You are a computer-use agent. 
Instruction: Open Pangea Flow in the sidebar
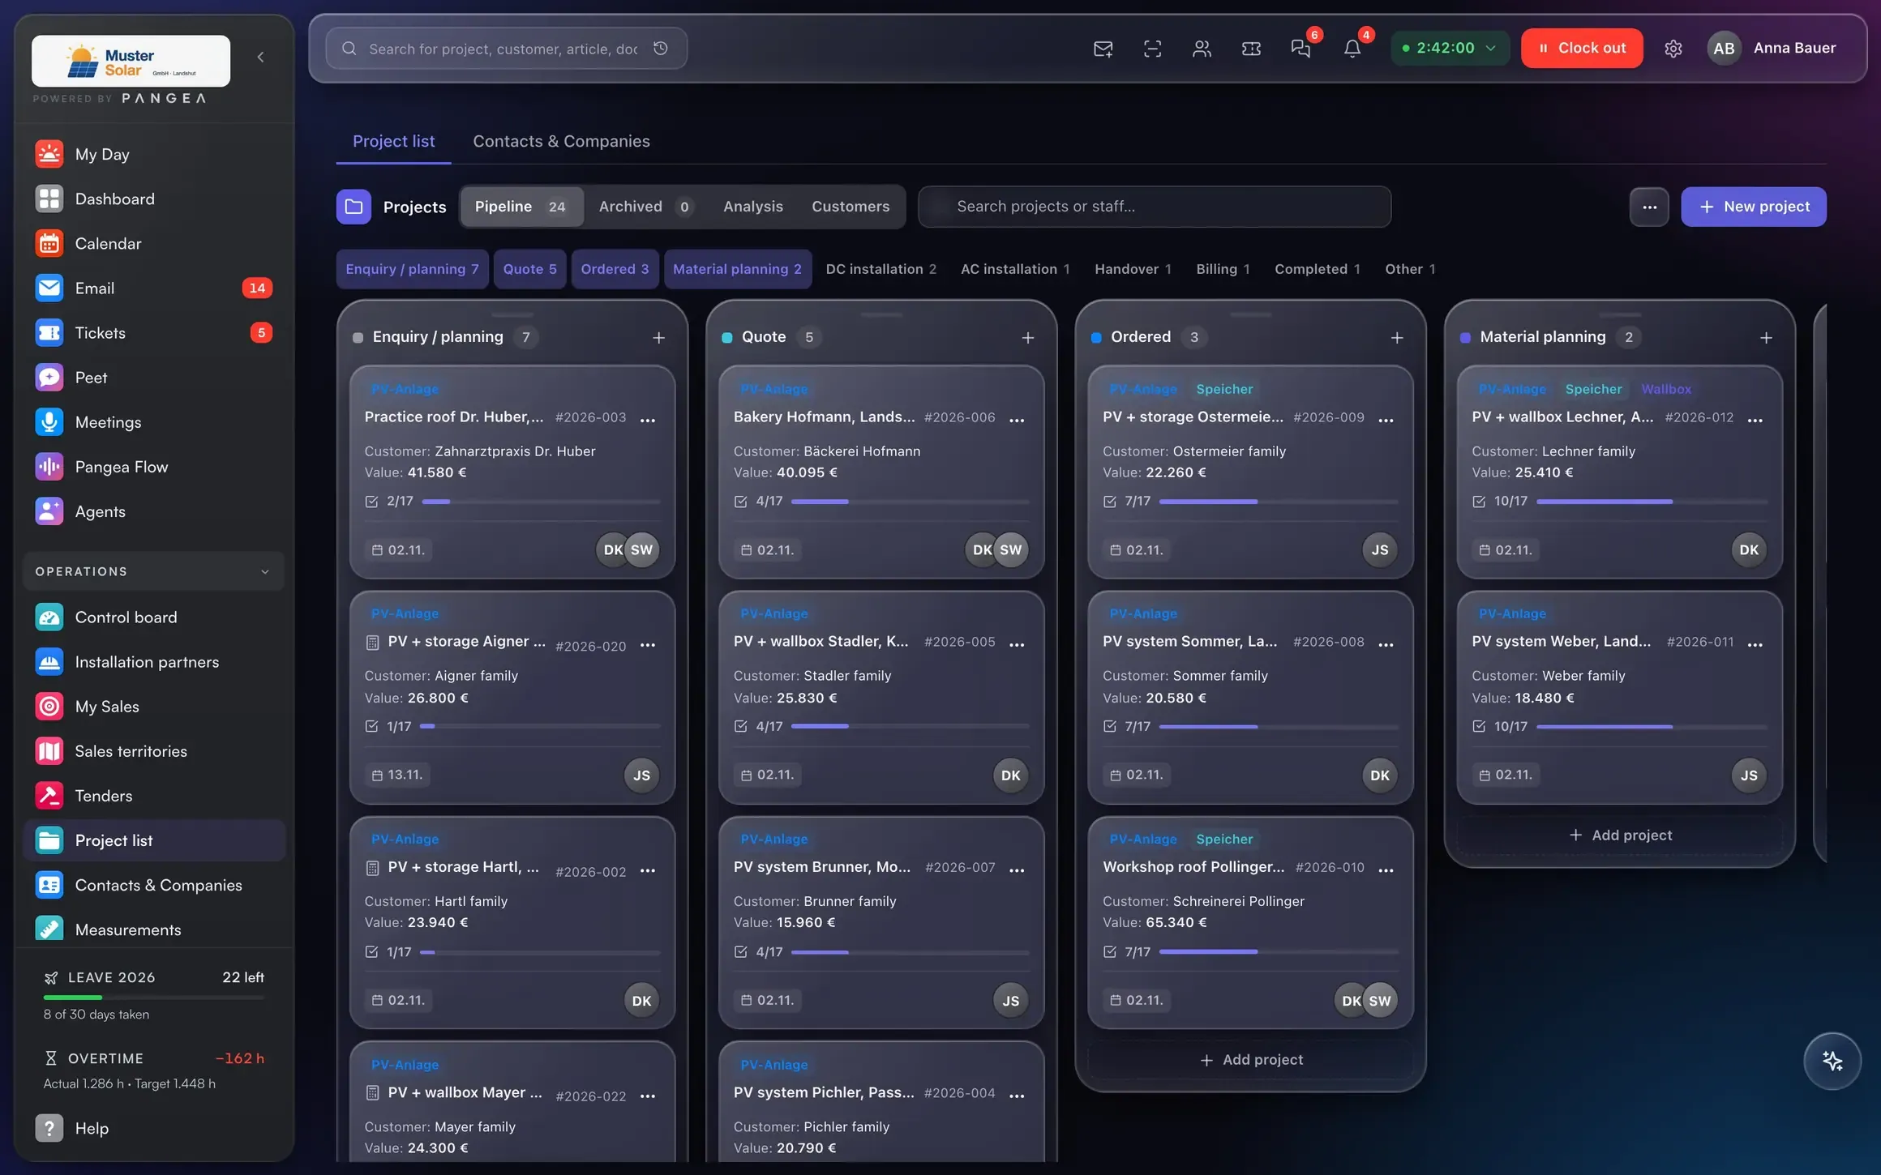154,467
